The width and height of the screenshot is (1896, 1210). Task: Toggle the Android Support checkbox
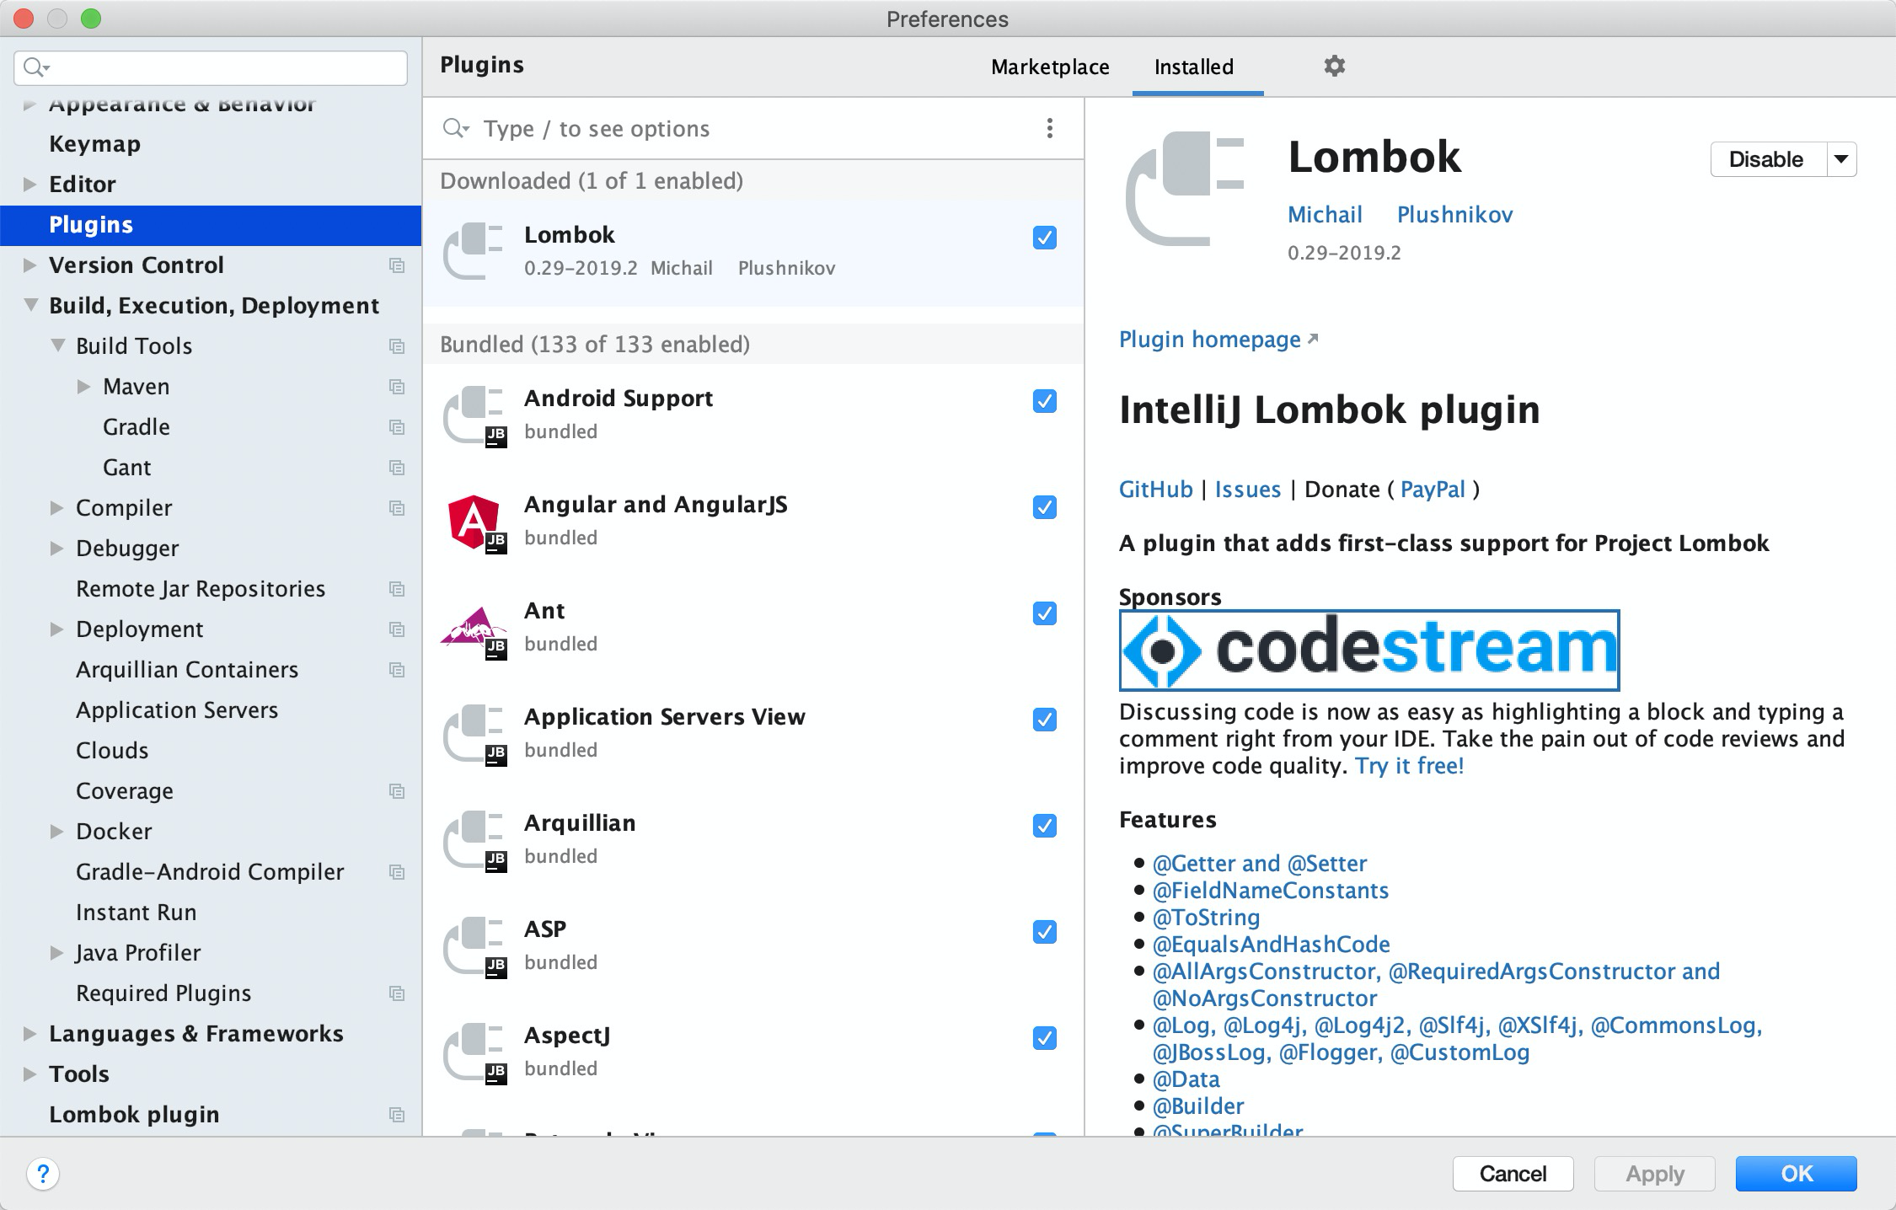coord(1044,401)
